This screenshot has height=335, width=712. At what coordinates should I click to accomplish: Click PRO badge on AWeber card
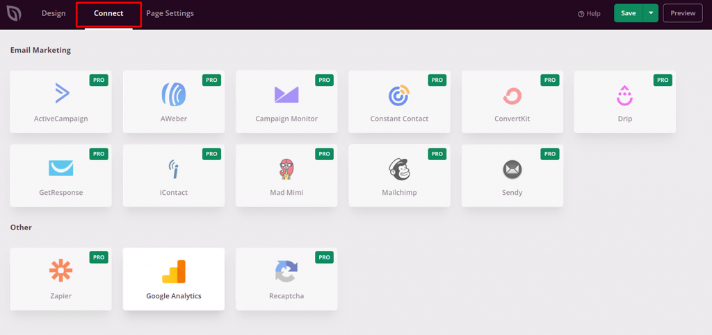[211, 80]
